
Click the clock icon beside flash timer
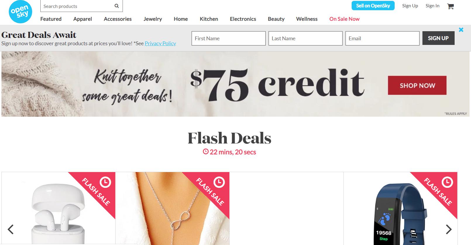[206, 152]
